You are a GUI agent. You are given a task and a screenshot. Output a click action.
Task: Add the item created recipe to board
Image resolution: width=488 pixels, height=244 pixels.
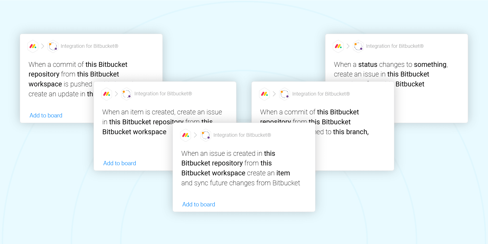(120, 163)
